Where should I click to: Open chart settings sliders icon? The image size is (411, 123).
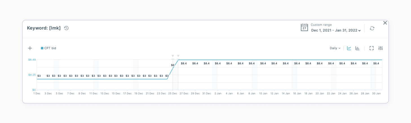pyautogui.click(x=381, y=48)
